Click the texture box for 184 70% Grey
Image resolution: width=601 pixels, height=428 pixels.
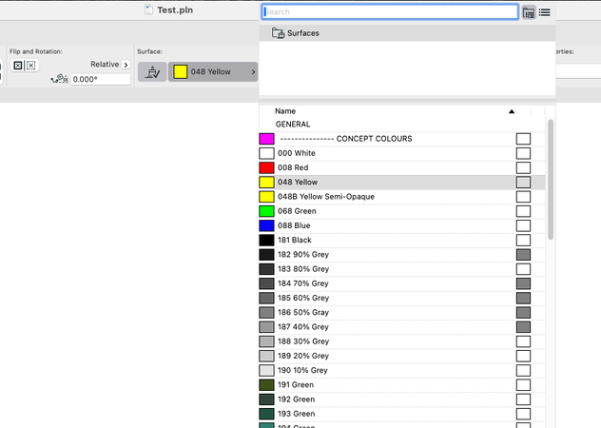(523, 283)
